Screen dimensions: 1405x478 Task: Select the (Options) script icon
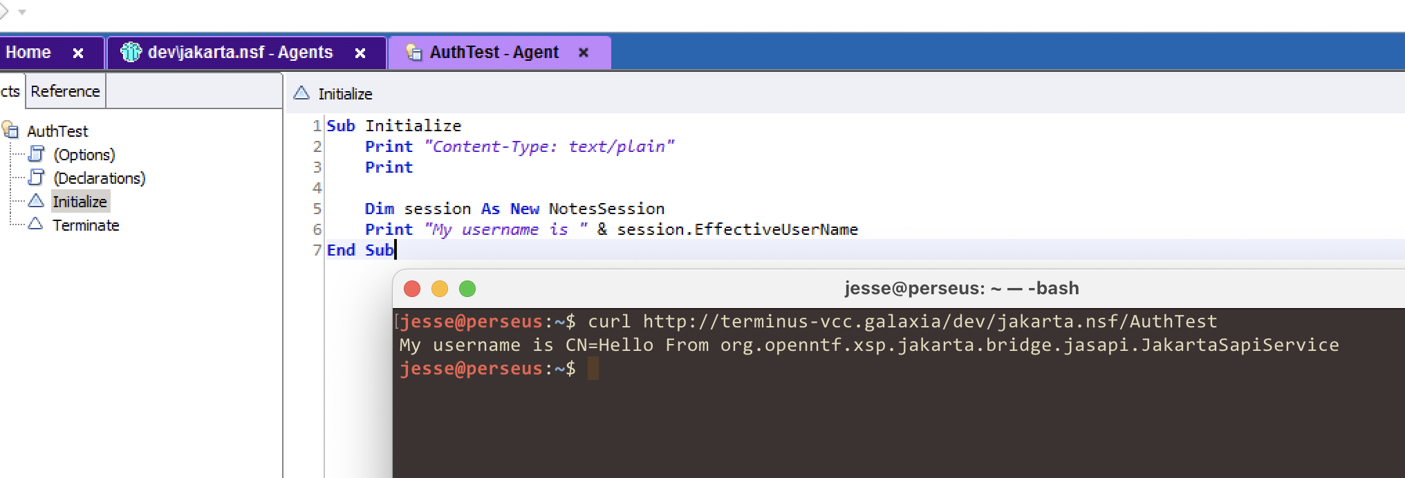(x=37, y=154)
